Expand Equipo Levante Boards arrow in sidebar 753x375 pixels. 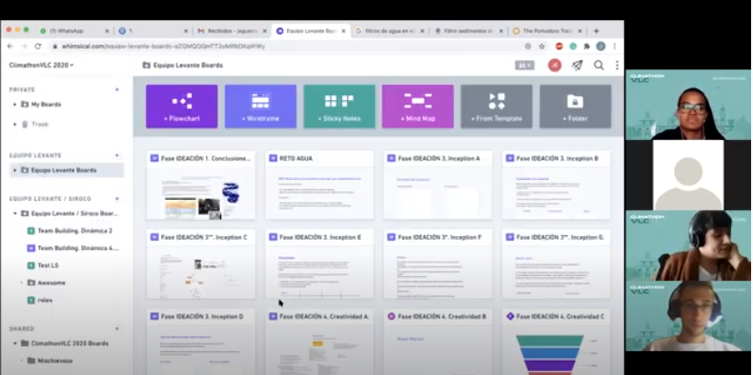[x=15, y=170]
